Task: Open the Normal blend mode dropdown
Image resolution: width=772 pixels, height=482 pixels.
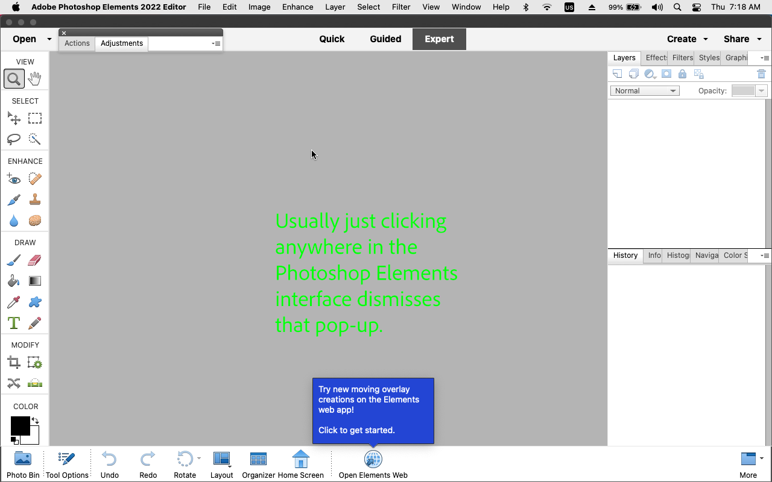Action: click(x=644, y=90)
